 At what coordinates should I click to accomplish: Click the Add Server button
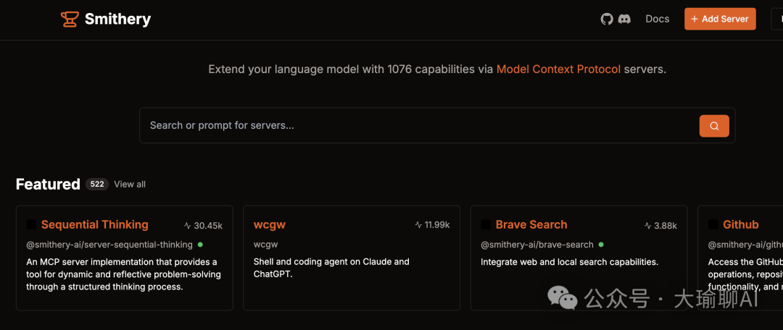click(720, 19)
